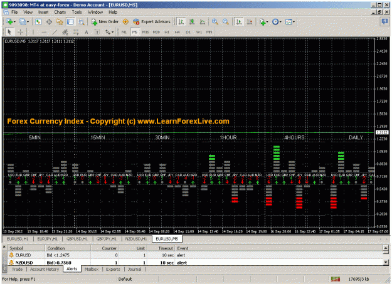Switch to GBPJPY,H1 chart tab
The height and width of the screenshot is (284, 392).
pyautogui.click(x=107, y=239)
